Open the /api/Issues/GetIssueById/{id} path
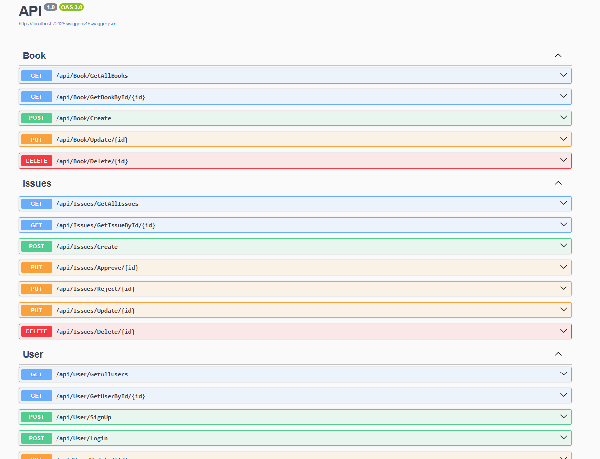 tap(106, 225)
